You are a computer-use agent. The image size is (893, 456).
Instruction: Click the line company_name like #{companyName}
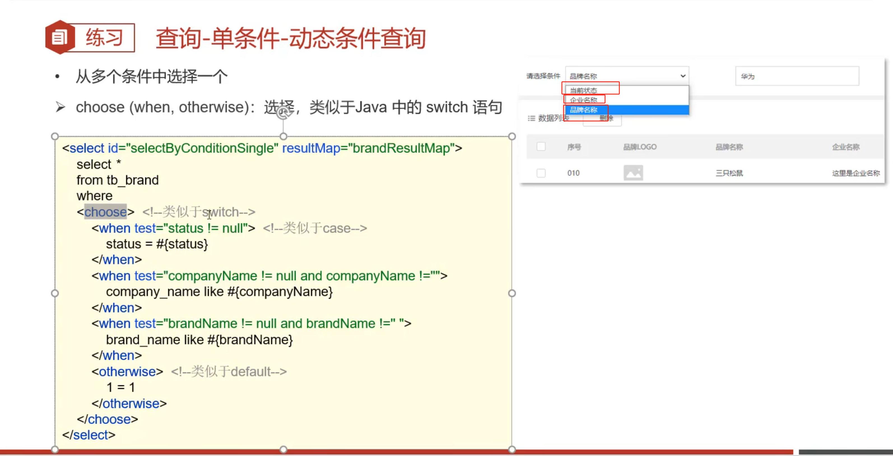pos(219,292)
